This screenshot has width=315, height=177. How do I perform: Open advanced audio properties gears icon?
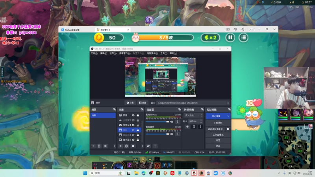[148, 146]
